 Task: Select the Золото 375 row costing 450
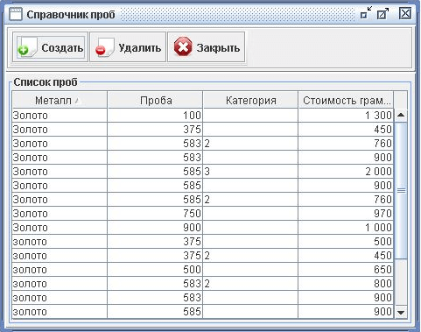point(202,130)
